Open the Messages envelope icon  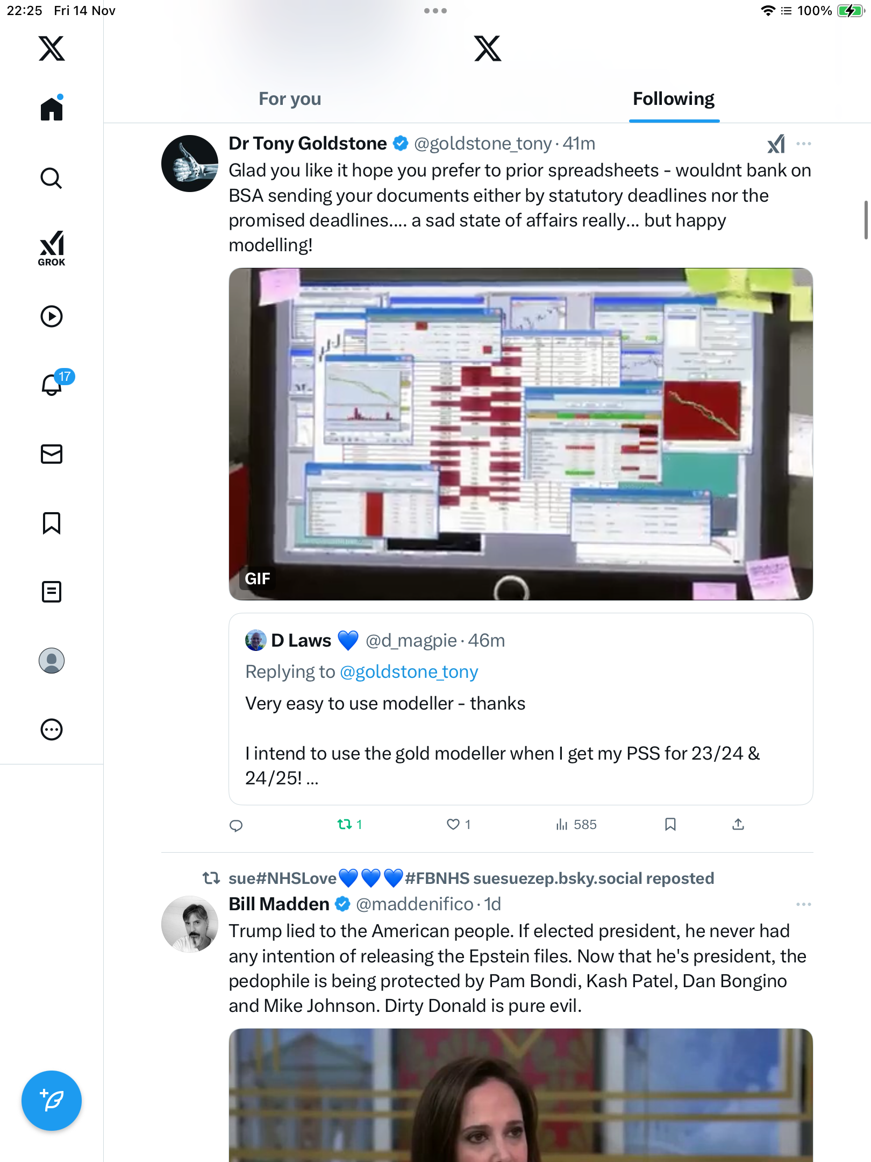[52, 454]
